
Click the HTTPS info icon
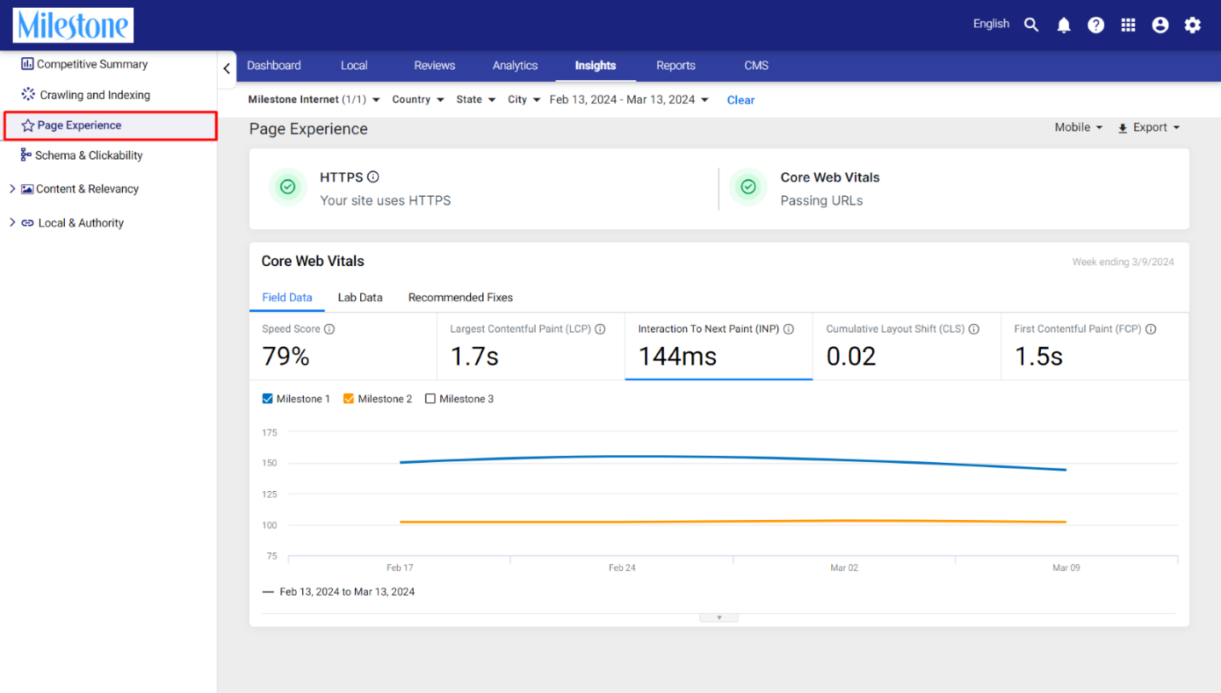coord(373,177)
